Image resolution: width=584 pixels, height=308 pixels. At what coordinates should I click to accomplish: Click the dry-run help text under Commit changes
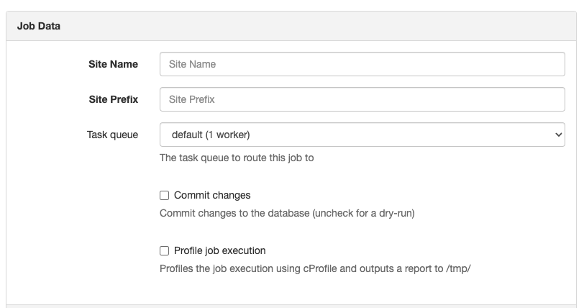tap(287, 213)
